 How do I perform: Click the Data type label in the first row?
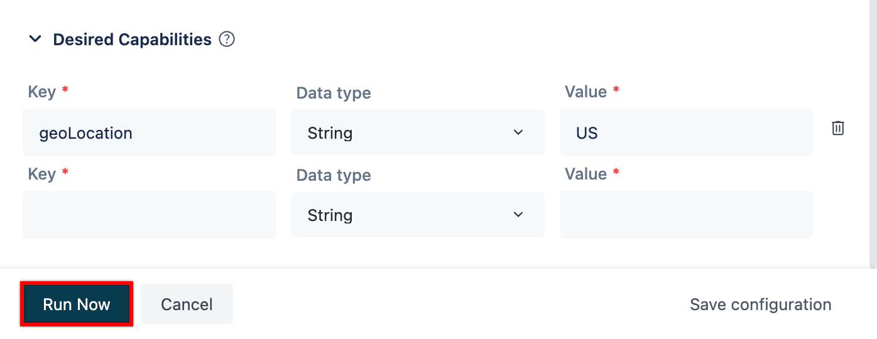tap(334, 93)
